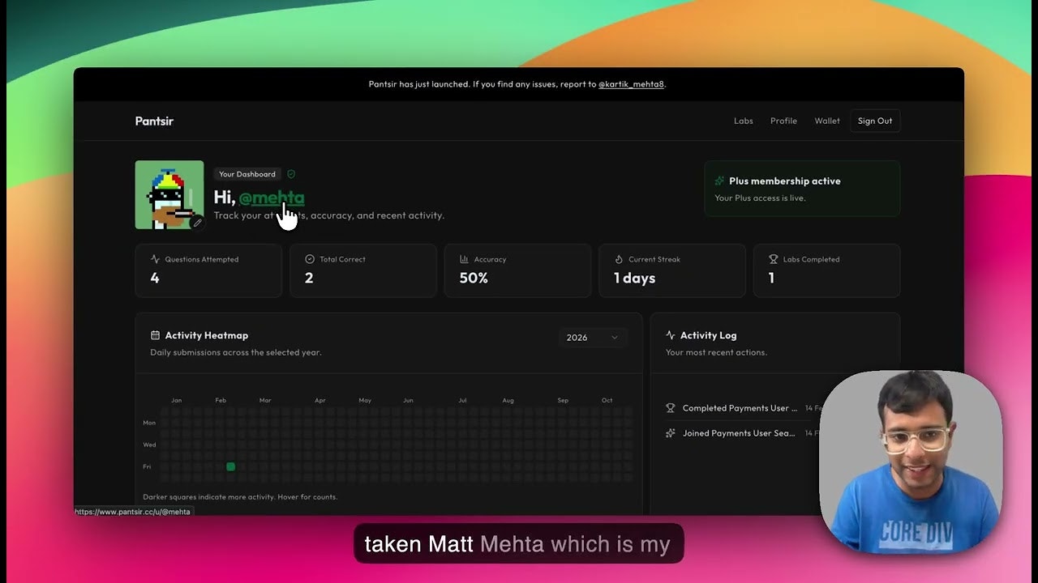
Task: Open the 2026 year dropdown
Action: [x=593, y=338]
